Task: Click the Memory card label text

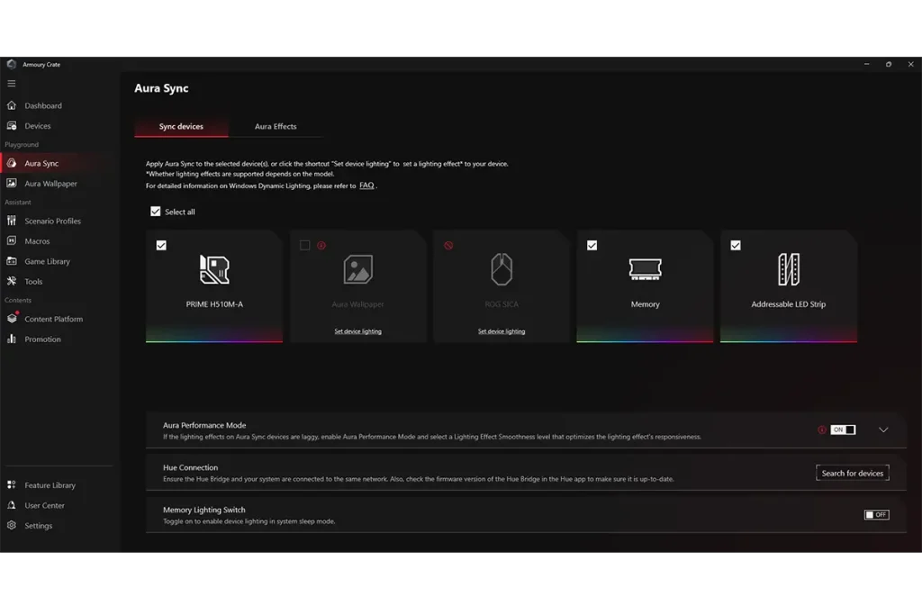Action: pyautogui.click(x=645, y=304)
